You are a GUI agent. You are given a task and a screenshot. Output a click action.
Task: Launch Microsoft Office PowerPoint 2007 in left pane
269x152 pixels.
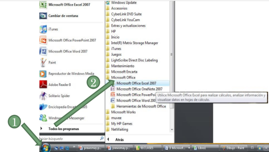pyautogui.click(x=72, y=40)
